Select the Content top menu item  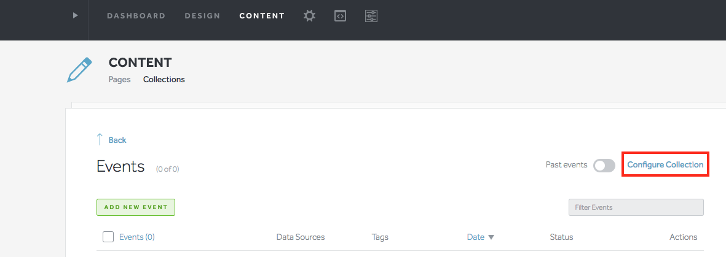point(262,16)
